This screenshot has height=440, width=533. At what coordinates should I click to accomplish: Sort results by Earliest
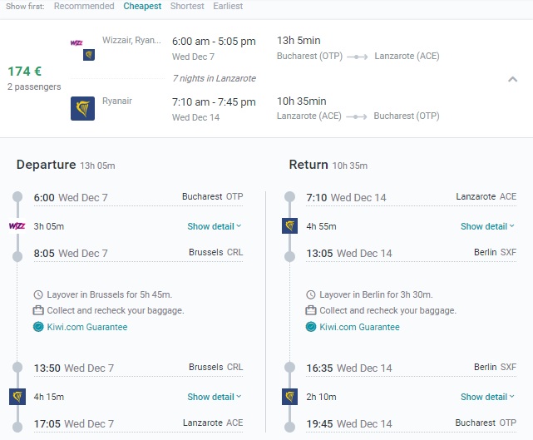[x=228, y=7]
